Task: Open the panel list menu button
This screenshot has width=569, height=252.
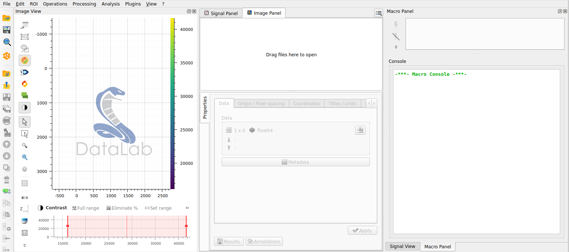Action: pos(379,13)
